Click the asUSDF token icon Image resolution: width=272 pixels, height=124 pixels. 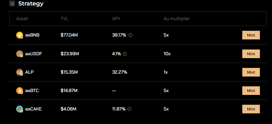[19, 54]
